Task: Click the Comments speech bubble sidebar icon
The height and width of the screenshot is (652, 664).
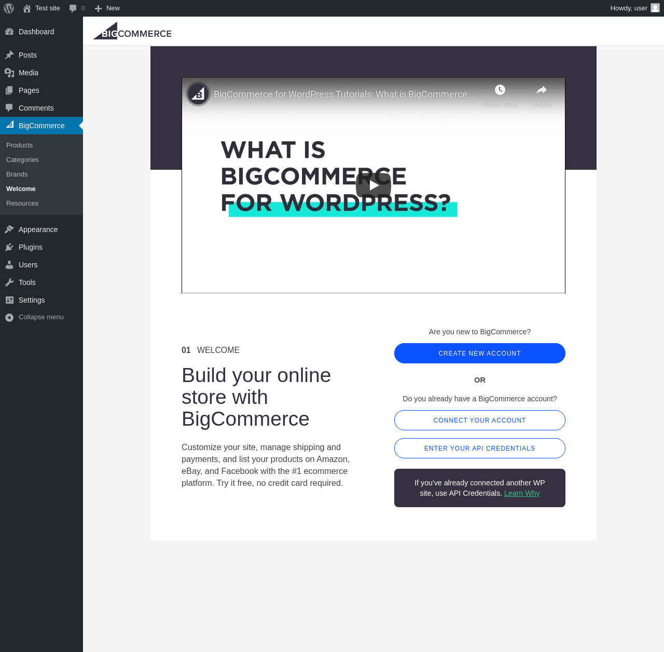Action: 9,108
